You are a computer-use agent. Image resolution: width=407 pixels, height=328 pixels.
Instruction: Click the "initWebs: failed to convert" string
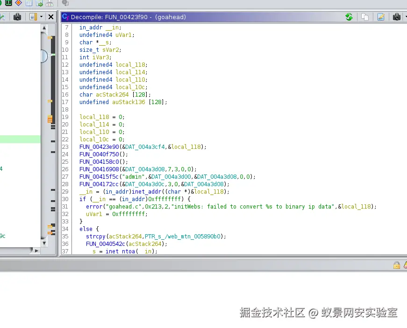[253, 207]
